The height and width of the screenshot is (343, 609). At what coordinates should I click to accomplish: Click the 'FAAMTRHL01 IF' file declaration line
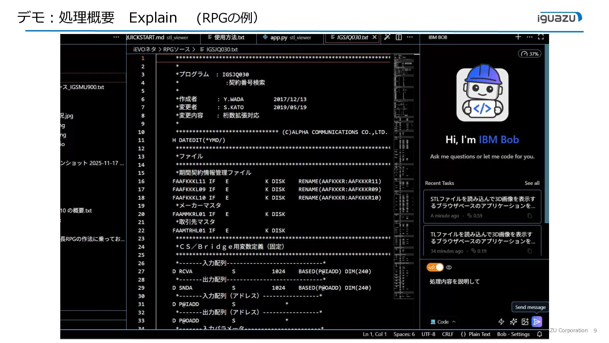229,231
